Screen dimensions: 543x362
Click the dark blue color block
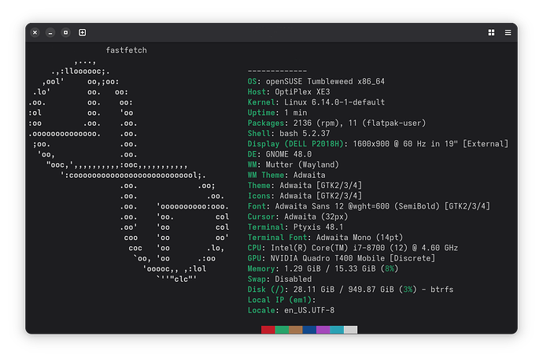click(x=309, y=330)
